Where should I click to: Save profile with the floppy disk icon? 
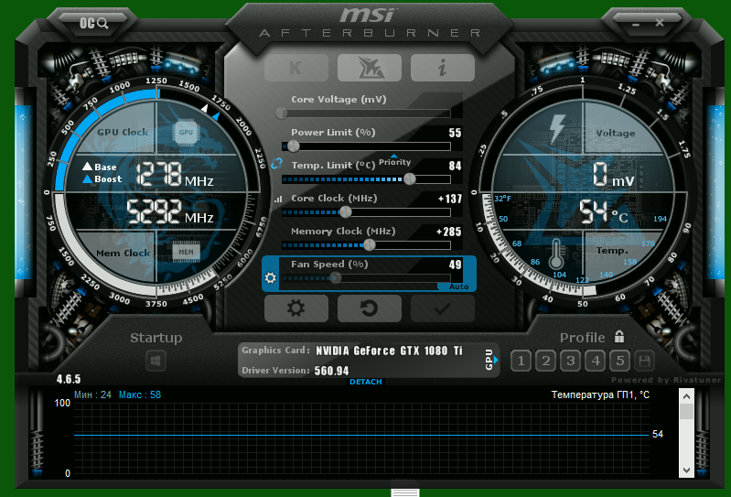click(645, 361)
